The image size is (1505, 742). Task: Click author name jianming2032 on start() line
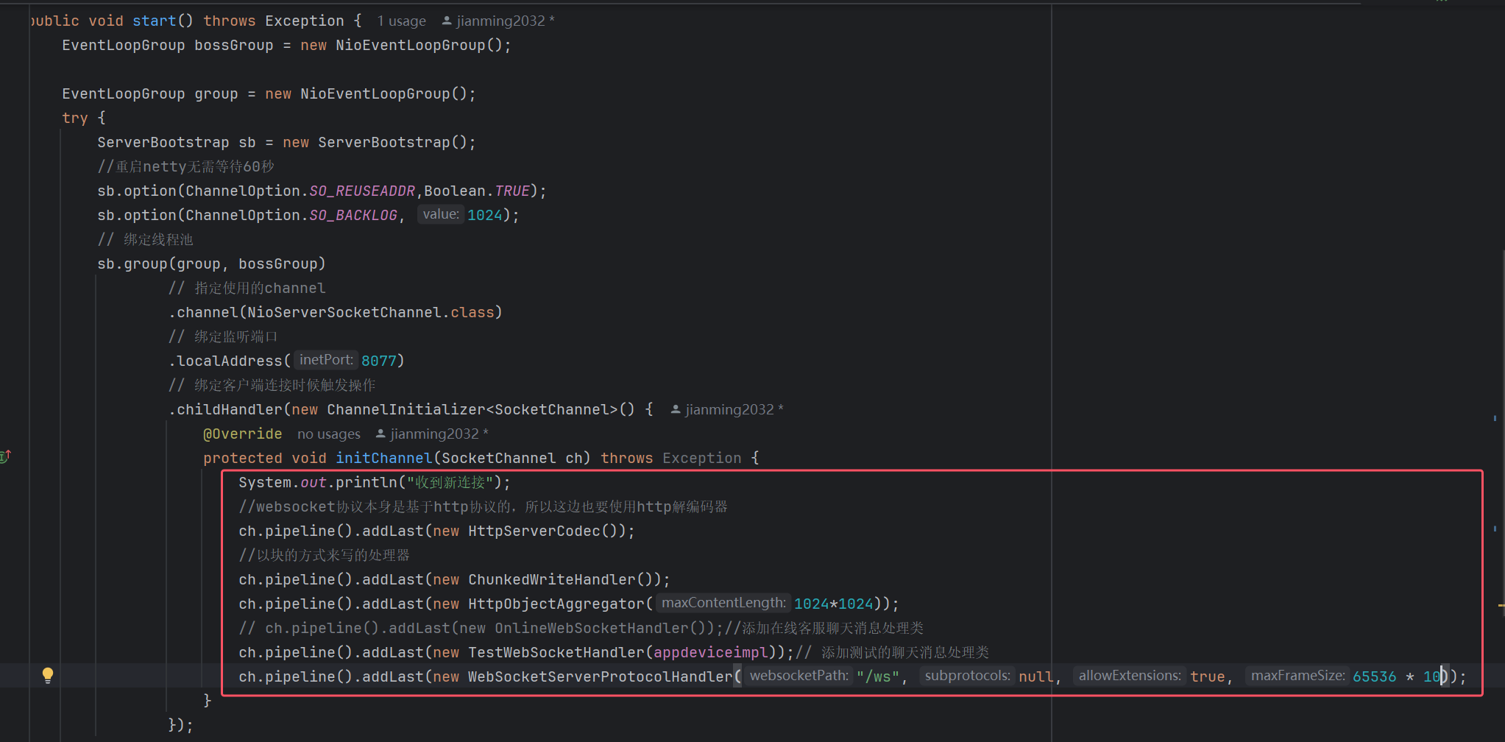pyautogui.click(x=500, y=21)
